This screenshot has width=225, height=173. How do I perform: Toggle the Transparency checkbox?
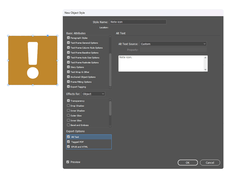tap(68, 101)
